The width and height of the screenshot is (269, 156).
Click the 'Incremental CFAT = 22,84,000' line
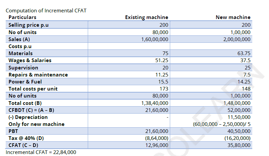click(41, 152)
